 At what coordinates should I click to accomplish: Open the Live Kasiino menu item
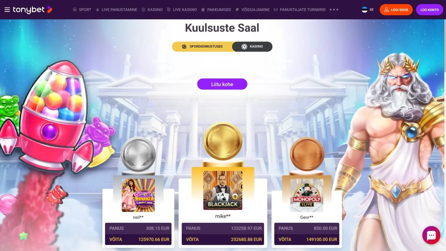click(x=182, y=10)
